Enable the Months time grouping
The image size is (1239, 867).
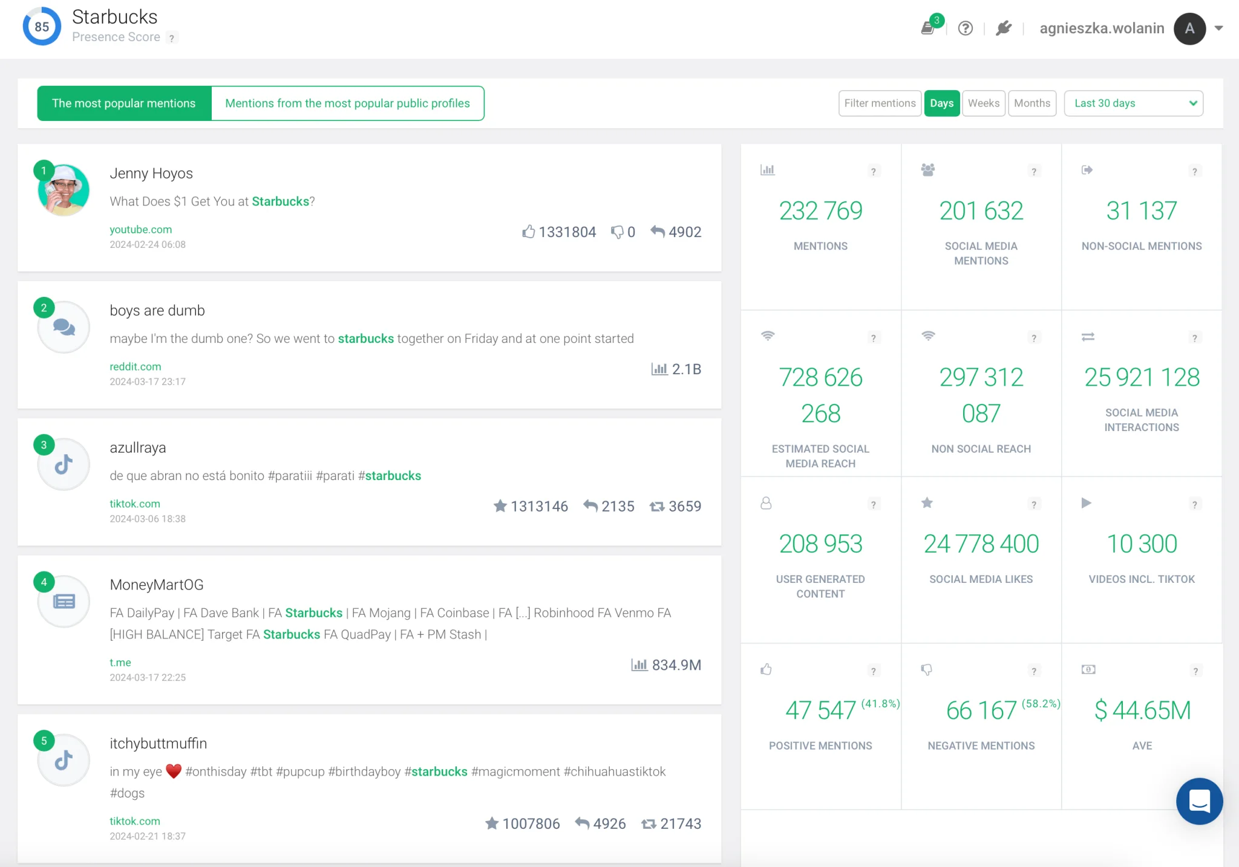(x=1032, y=103)
